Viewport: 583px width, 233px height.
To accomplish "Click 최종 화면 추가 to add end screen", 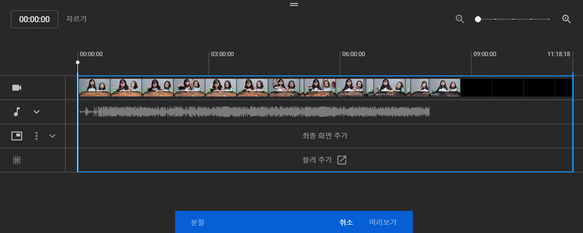I will point(325,136).
